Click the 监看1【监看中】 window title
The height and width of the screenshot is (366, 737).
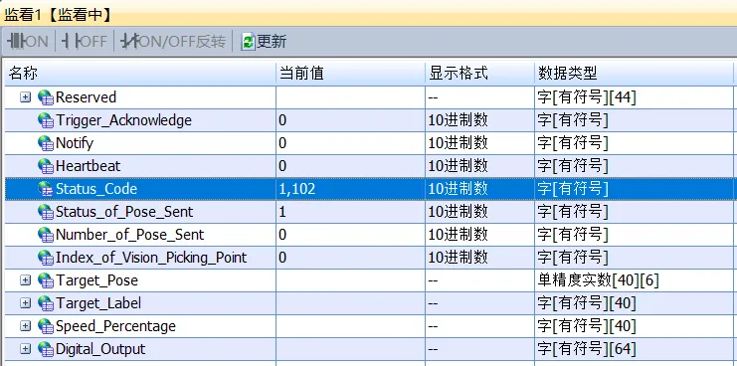[x=59, y=15]
